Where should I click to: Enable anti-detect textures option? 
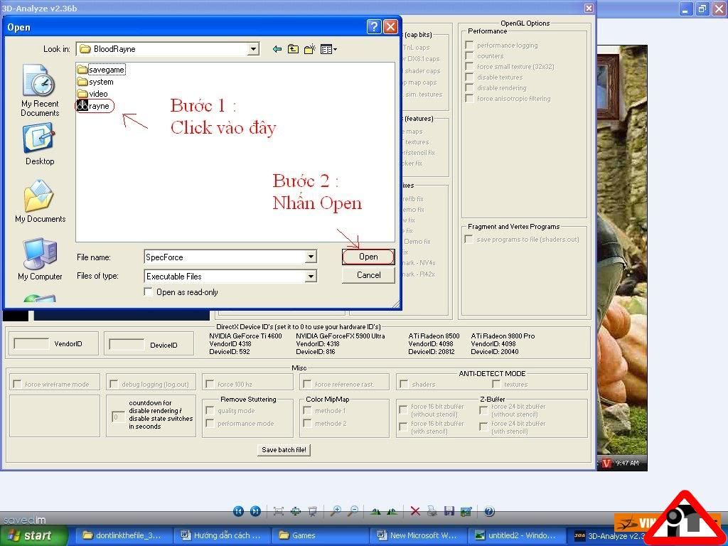point(496,384)
